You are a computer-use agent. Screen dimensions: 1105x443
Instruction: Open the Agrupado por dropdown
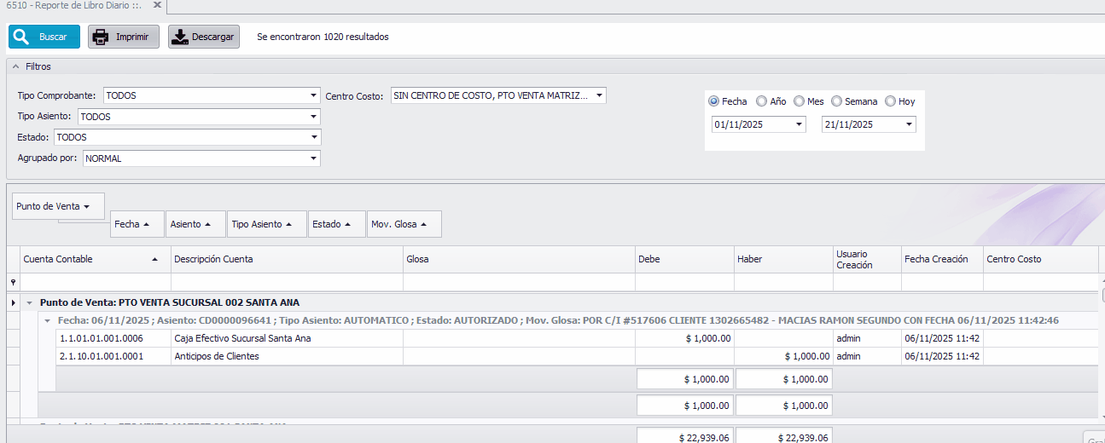point(314,158)
